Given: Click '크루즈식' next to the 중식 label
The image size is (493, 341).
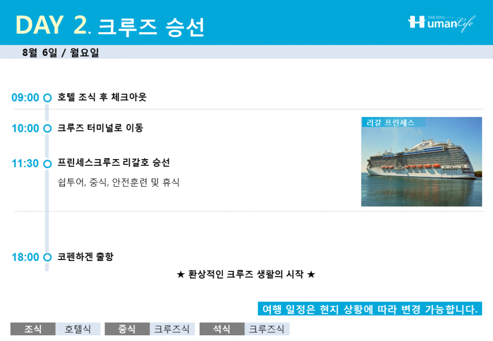Looking at the screenshot, I should pyautogui.click(x=172, y=329).
